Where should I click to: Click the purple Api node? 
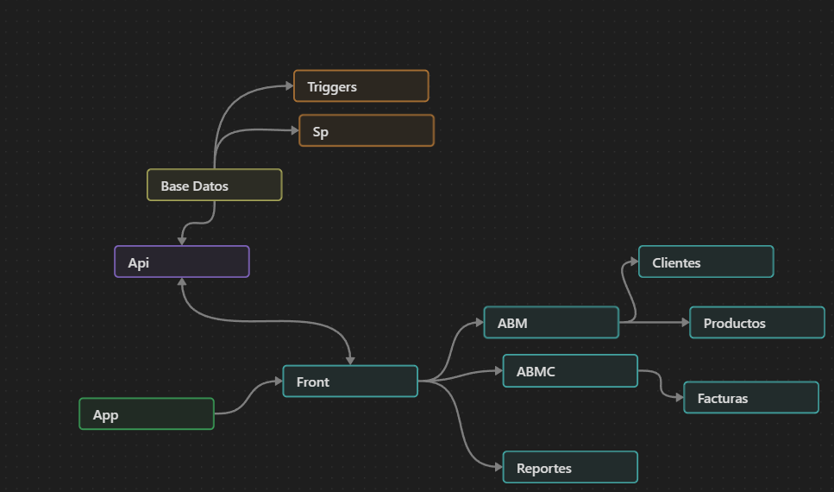(181, 262)
